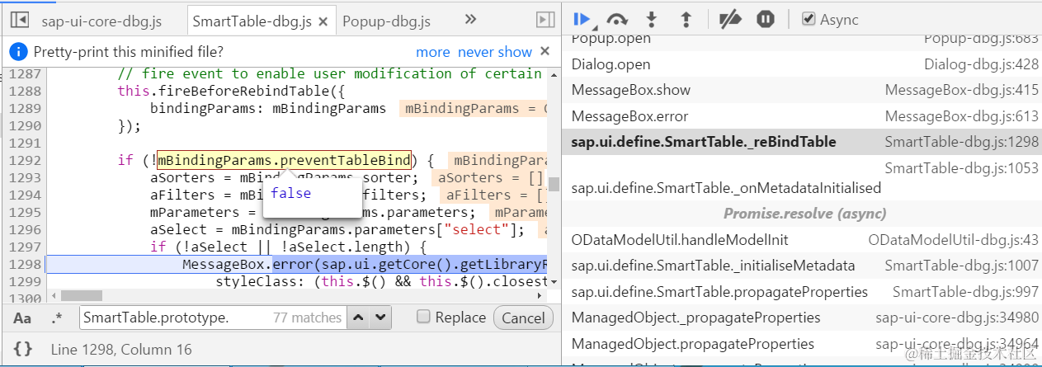Toggle match case (Aa) in search
Viewport: 1042px width, 367px height.
click(x=22, y=318)
